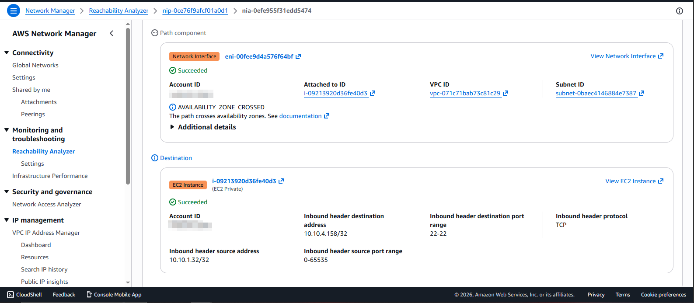
Task: Open VPC IP Address Manager
Action: coord(46,233)
